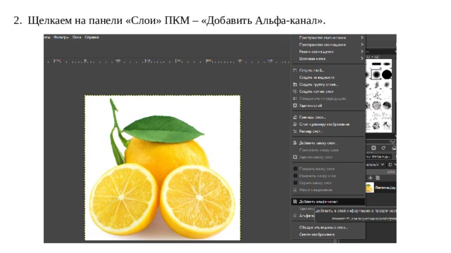Viewport: 451px width, 253px height.
Task: Click the lemon image on the canvas
Action: pos(163,168)
